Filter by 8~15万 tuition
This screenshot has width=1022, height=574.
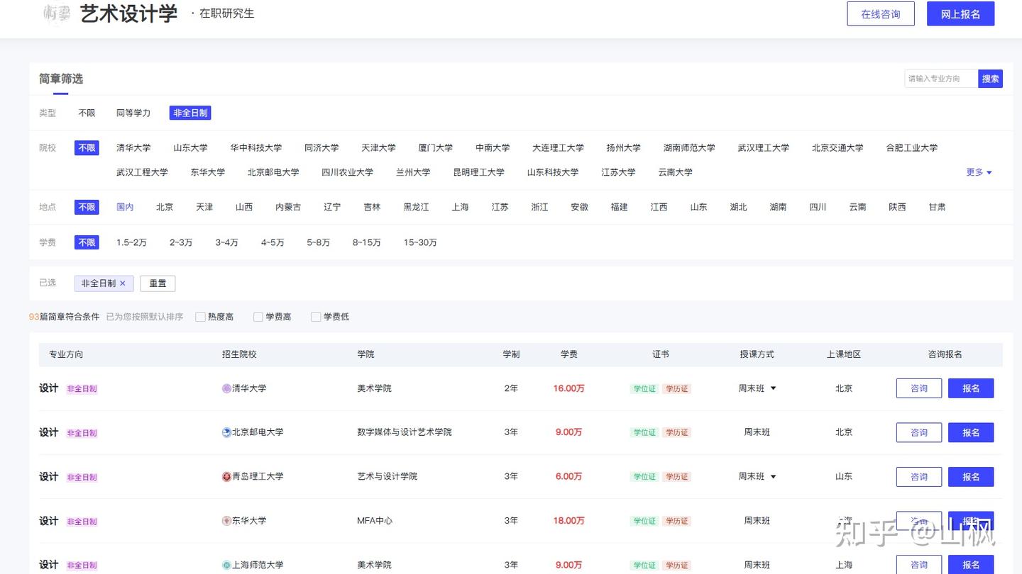tap(366, 242)
